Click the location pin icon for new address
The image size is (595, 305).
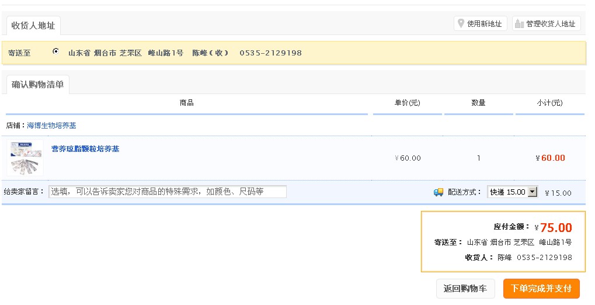pyautogui.click(x=461, y=24)
